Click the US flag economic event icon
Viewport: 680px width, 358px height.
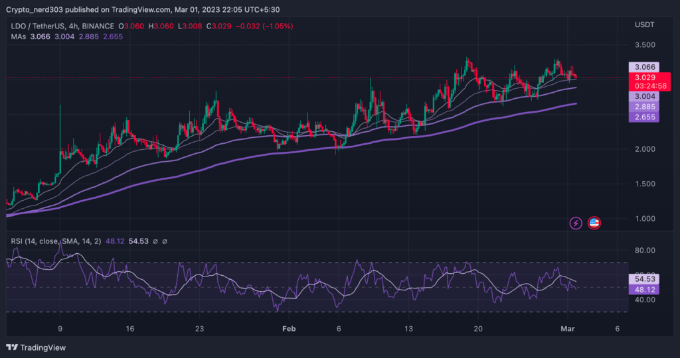click(x=594, y=223)
